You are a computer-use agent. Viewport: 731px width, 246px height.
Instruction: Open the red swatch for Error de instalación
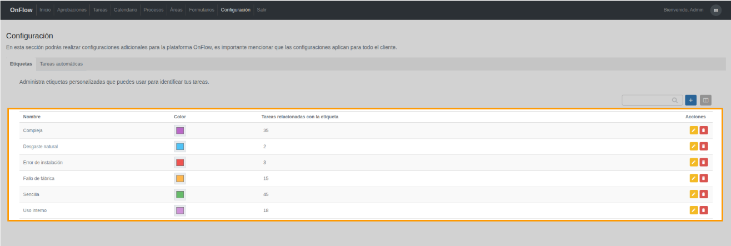click(x=180, y=163)
